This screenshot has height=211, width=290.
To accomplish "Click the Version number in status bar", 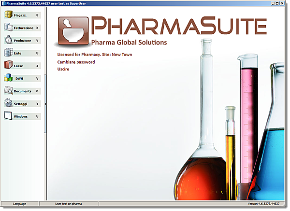I will (263, 204).
